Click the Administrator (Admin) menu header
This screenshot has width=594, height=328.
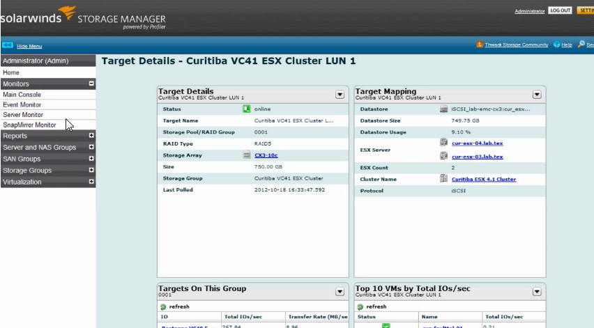pyautogui.click(x=47, y=61)
